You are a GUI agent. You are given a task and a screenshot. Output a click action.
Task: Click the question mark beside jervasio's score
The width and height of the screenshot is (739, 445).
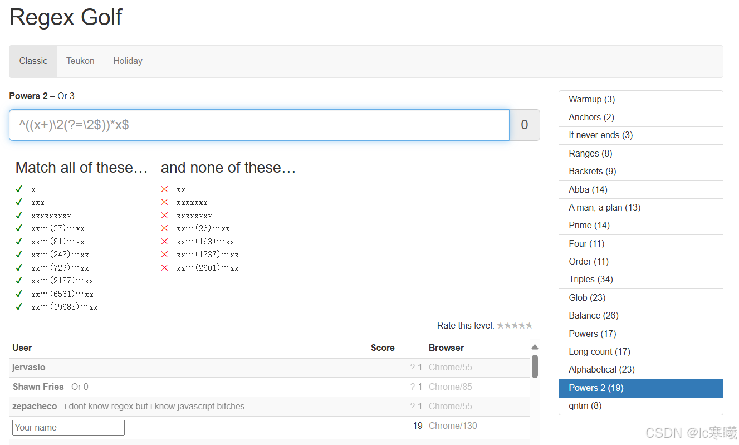[x=413, y=368]
